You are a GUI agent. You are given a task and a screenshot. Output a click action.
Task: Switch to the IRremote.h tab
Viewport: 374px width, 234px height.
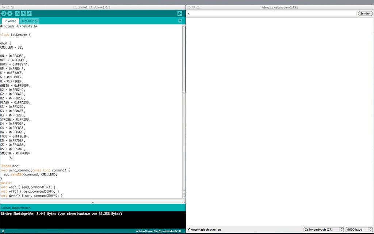click(28, 21)
